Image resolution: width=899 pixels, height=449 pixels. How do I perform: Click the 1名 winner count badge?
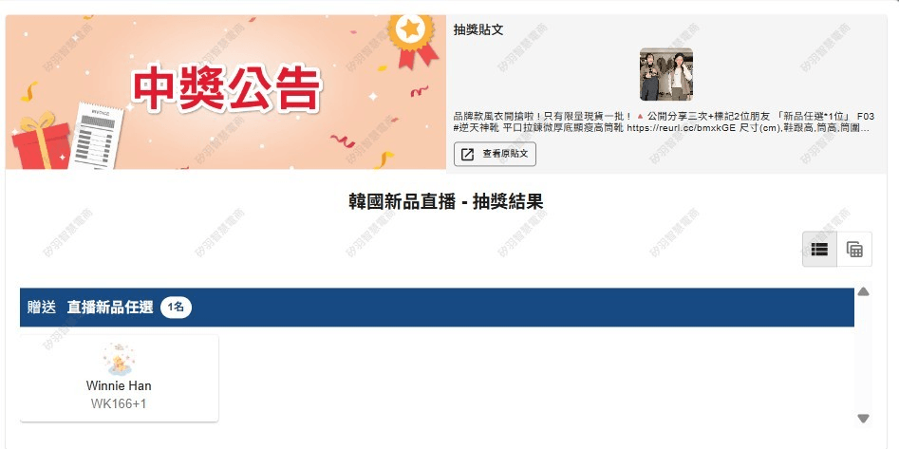(176, 308)
